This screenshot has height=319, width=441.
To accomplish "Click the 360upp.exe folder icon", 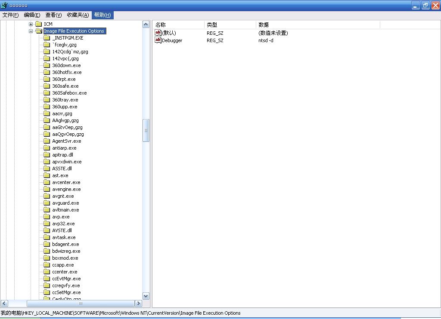I will [47, 107].
